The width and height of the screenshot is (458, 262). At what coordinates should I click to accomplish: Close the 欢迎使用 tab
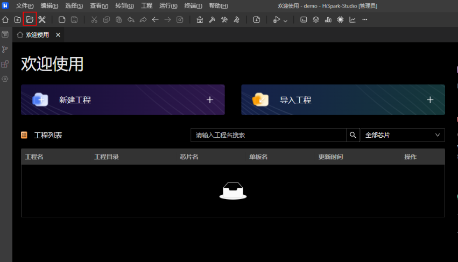point(58,35)
